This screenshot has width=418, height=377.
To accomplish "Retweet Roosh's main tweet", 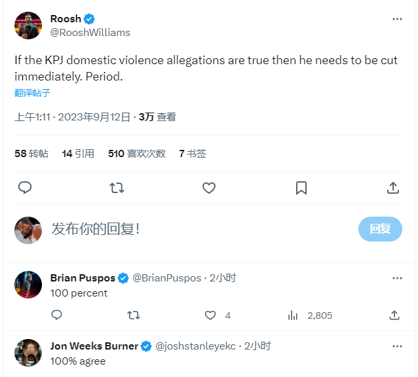I will point(117,188).
